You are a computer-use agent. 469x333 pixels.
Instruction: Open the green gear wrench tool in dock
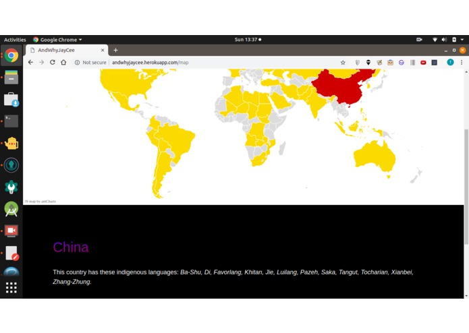pos(11,187)
